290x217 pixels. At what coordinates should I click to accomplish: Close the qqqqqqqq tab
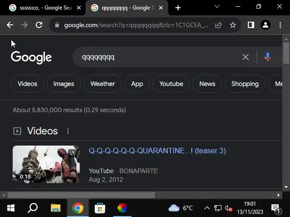tap(161, 8)
